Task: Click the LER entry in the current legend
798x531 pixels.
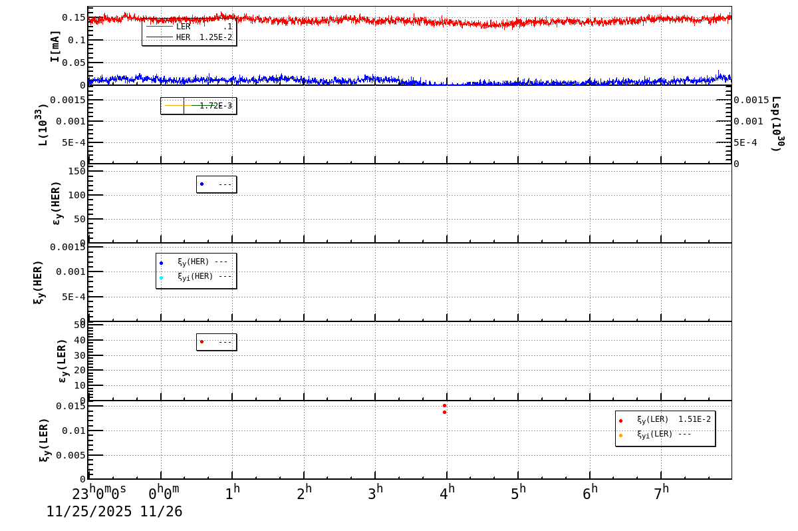Action: pyautogui.click(x=189, y=27)
